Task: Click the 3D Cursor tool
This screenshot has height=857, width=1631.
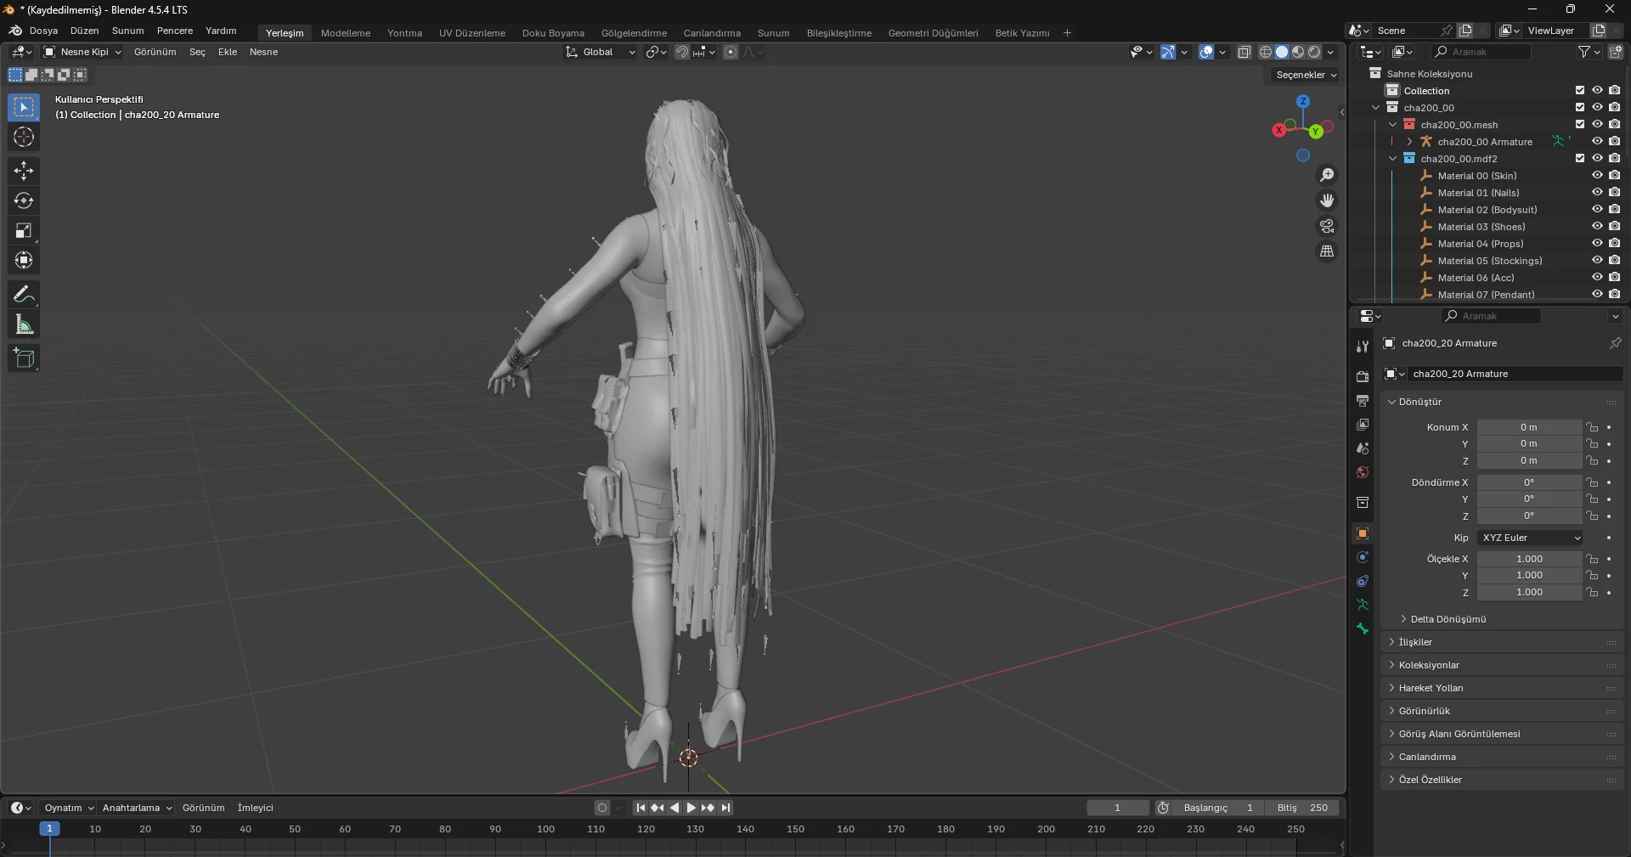Action: pos(24,137)
